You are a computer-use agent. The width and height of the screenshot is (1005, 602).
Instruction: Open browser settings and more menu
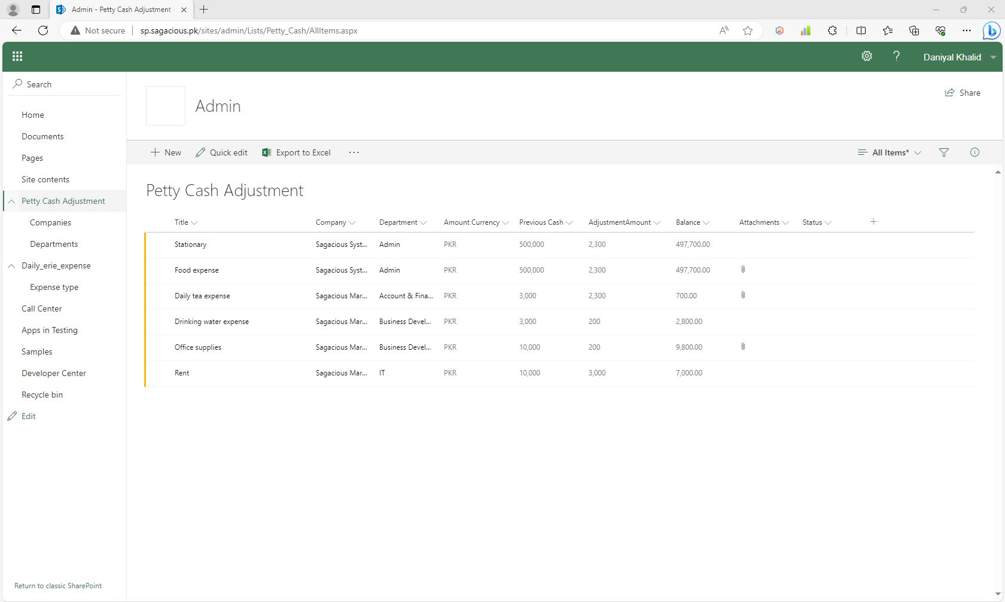967,30
